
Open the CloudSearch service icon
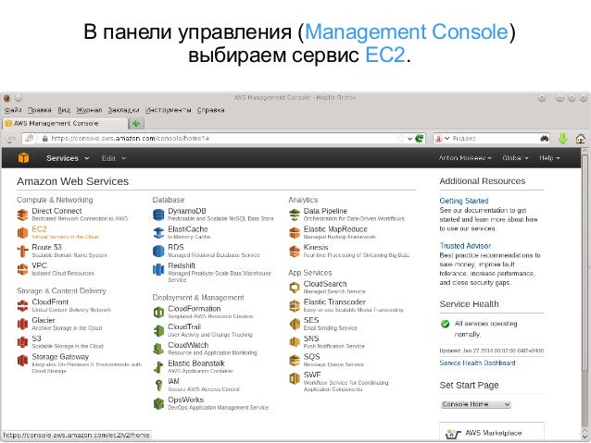(295, 288)
